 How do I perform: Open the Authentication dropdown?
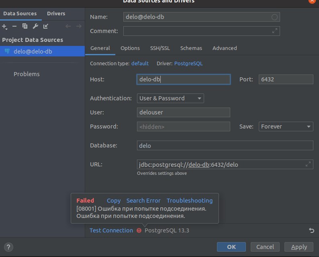click(170, 98)
